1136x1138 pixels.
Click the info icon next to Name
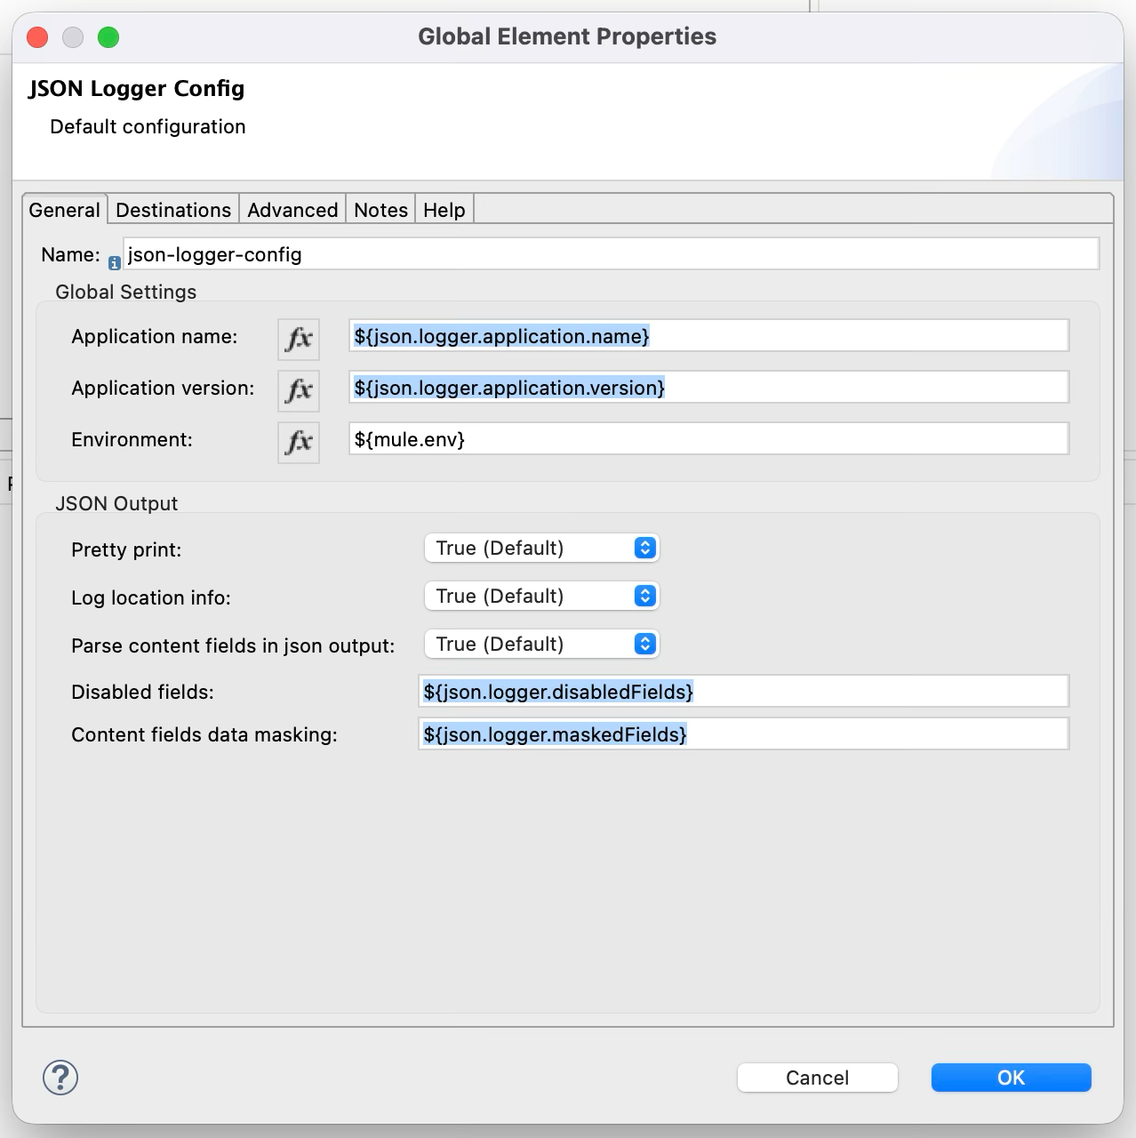tap(114, 260)
